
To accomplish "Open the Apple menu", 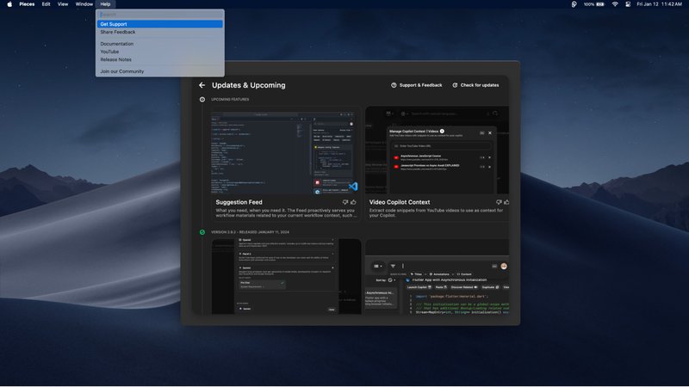I will click(9, 4).
